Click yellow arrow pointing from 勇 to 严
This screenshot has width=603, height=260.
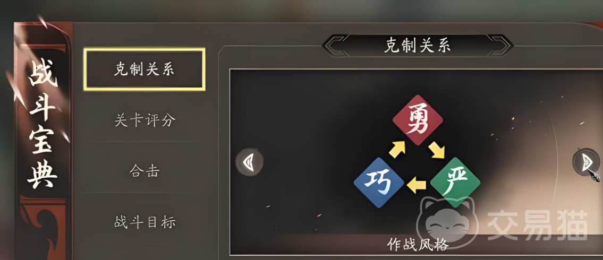click(x=437, y=150)
